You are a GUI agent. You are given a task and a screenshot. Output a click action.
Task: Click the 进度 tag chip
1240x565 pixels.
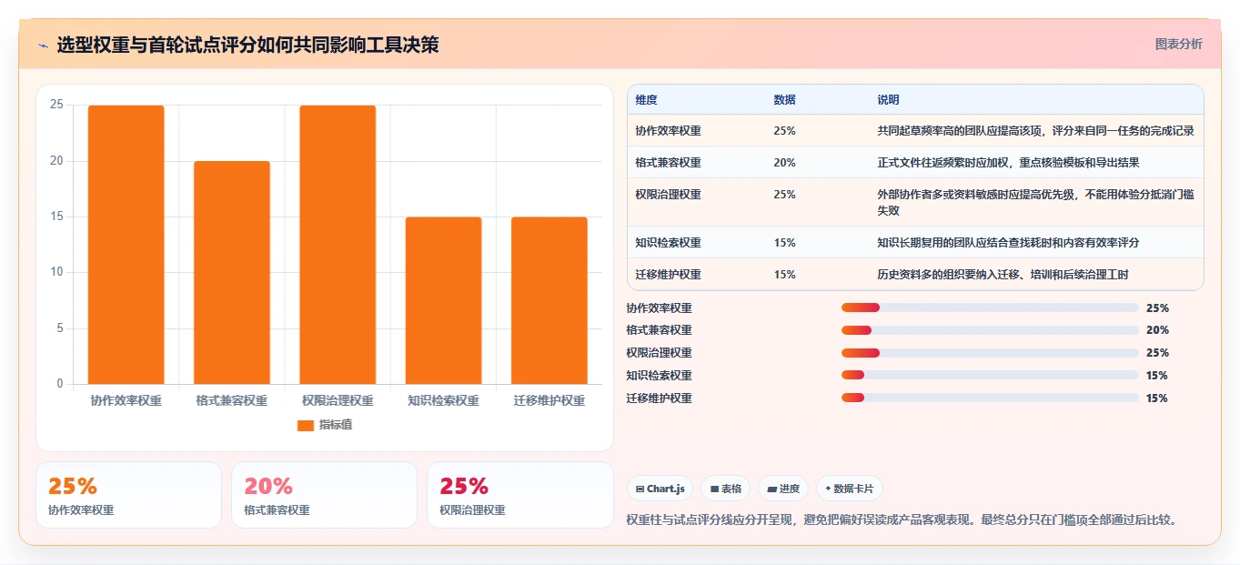tap(782, 489)
